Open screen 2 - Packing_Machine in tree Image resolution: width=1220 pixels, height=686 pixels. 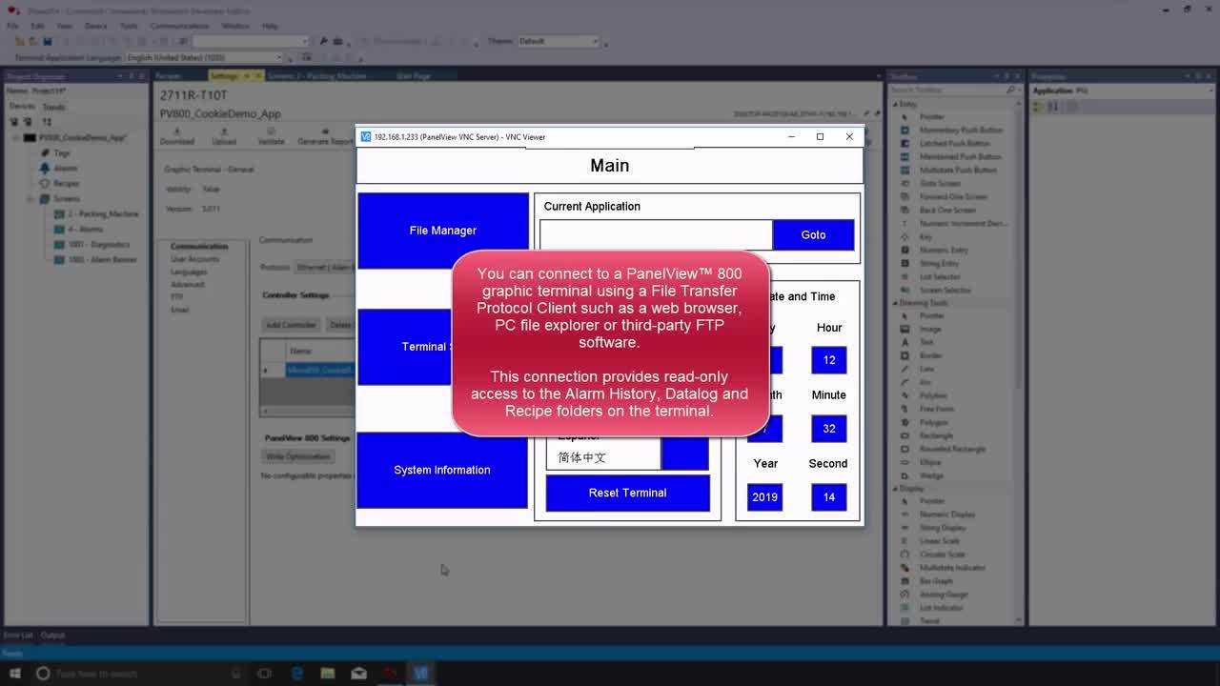click(103, 213)
